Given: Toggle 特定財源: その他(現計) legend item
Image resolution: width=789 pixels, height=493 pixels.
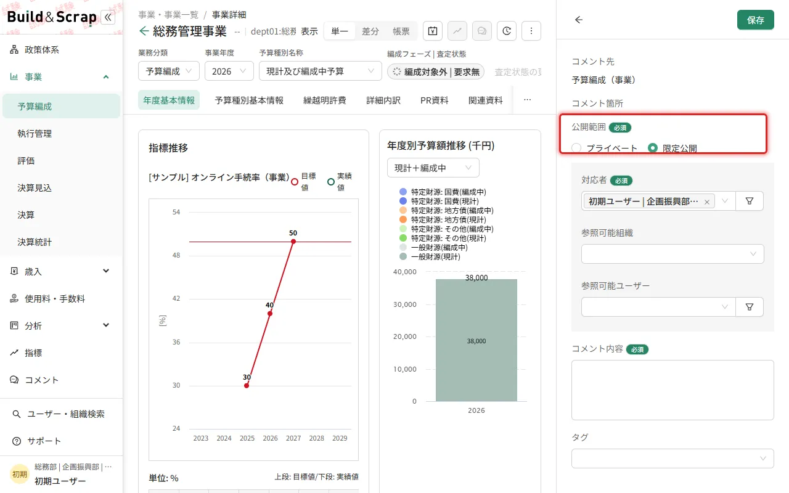Looking at the screenshot, I should (x=443, y=238).
